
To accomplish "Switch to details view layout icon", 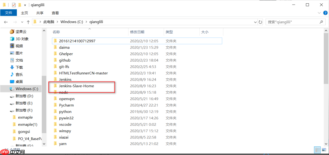I will 317,150.
